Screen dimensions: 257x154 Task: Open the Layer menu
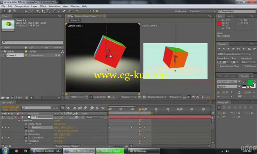pos(34,6)
